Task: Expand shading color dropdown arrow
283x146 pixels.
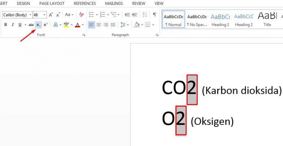Action: 142,25
